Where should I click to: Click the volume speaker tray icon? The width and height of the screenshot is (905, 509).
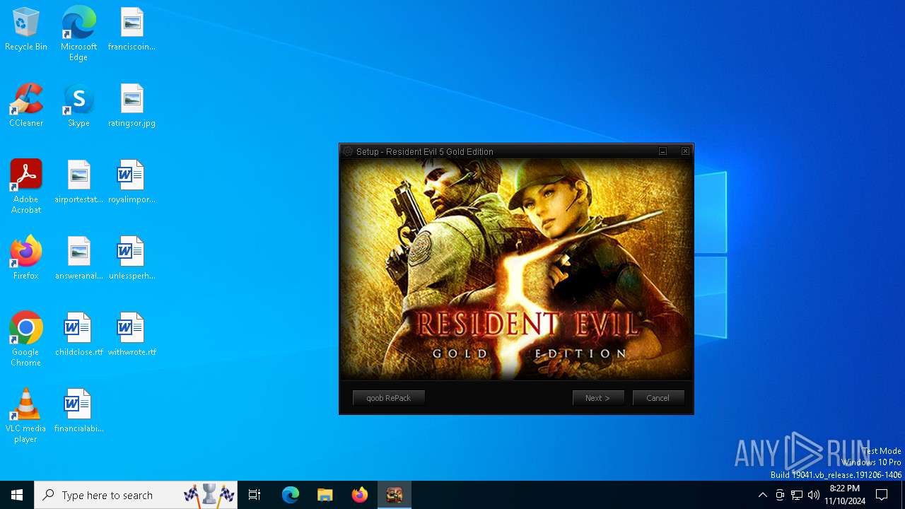click(x=814, y=495)
